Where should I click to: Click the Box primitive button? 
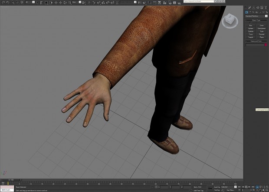251,26
